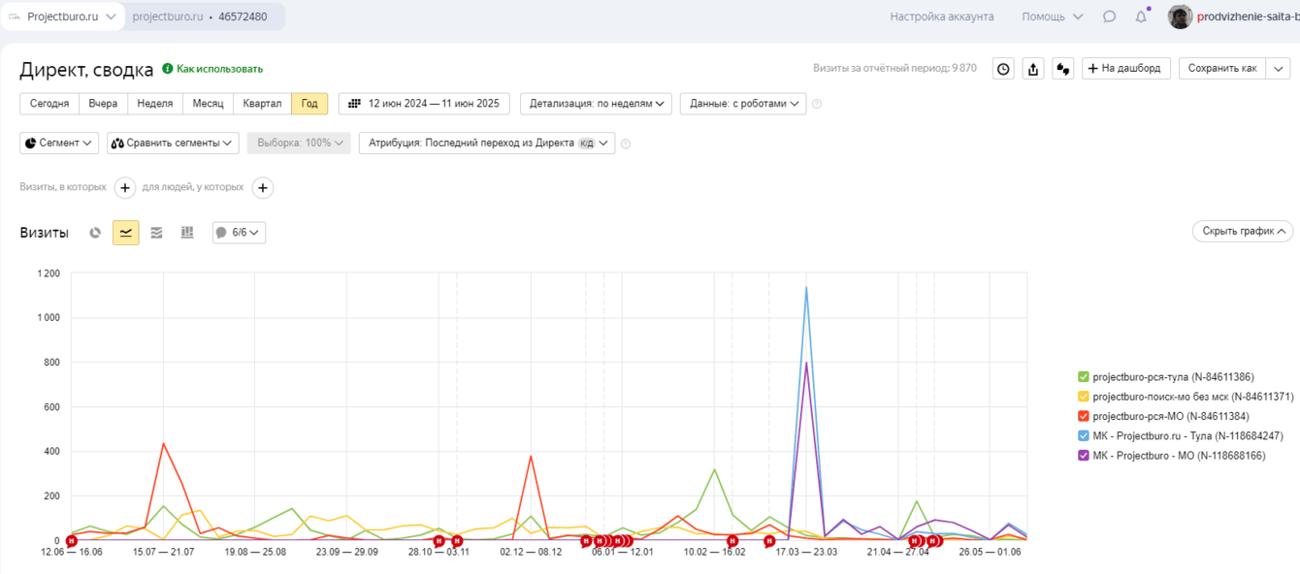This screenshot has width=1300, height=574.
Task: Click the blue peak point of the chart line
Action: (806, 287)
